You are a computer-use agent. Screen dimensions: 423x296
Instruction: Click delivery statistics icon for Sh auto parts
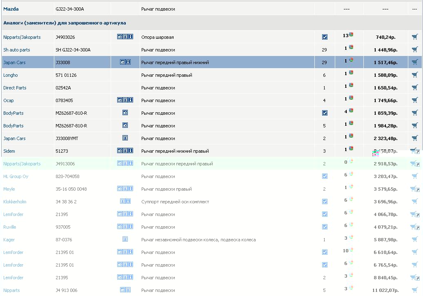351,47
